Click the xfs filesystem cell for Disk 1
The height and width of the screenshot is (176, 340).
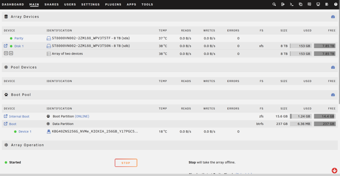(x=261, y=46)
